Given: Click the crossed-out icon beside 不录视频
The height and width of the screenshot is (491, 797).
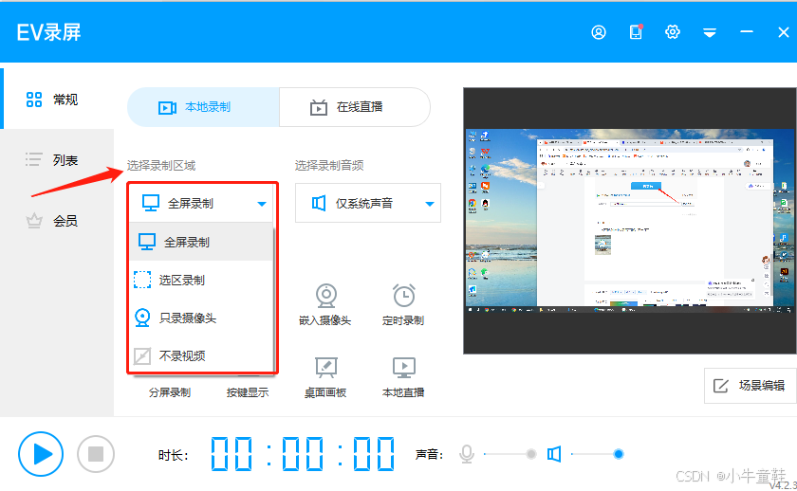Looking at the screenshot, I should click(x=142, y=356).
